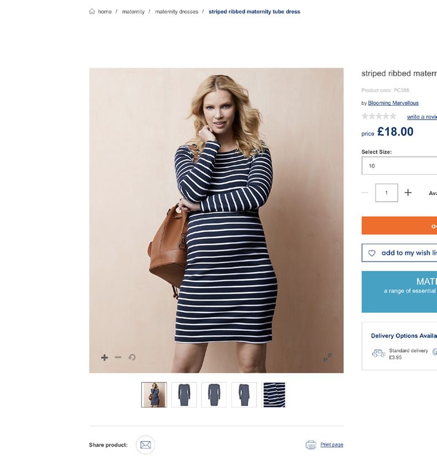Image resolution: width=437 pixels, height=471 pixels.
Task: Click the quantity input field
Action: [x=387, y=193]
